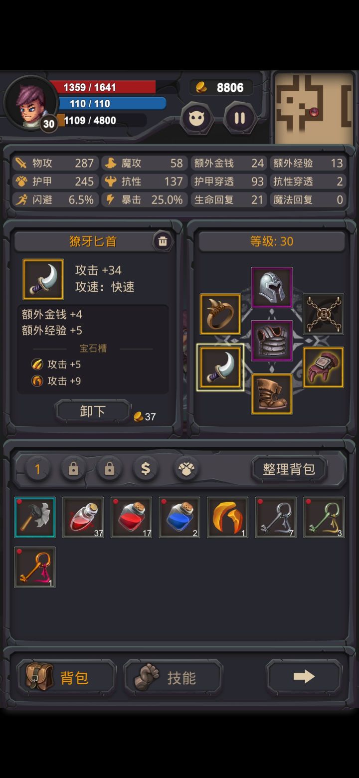
Task: Toggle the dollar-sign sell filter
Action: (x=146, y=469)
